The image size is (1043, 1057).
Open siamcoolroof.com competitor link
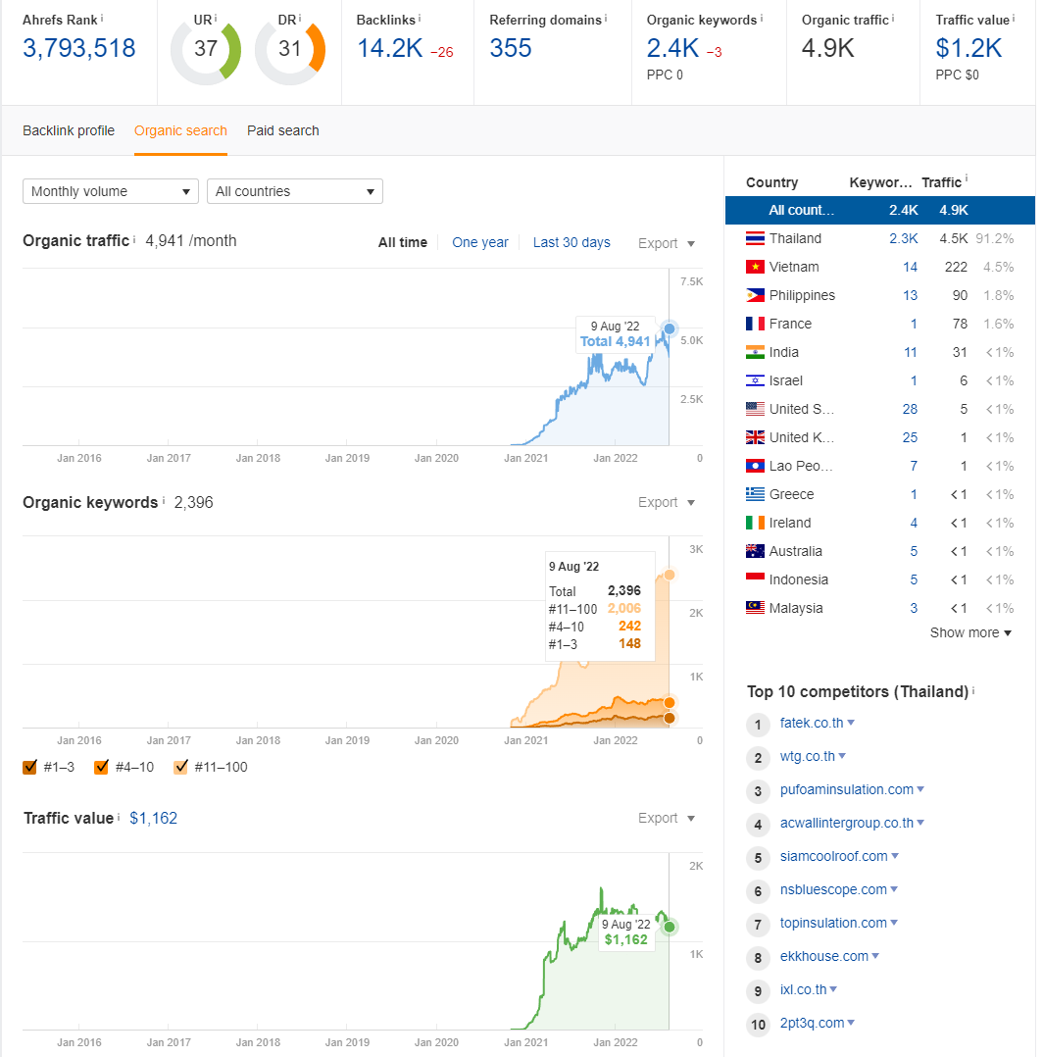833,856
